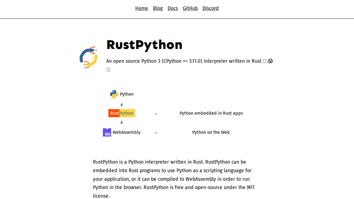Click the right arrow beside the RustPython badge

point(156,114)
